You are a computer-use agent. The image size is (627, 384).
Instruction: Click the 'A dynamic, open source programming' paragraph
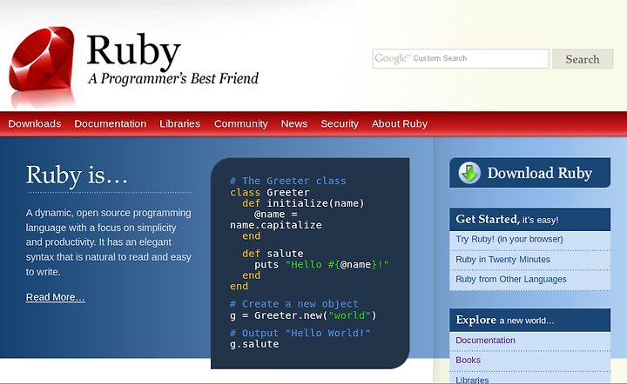108,242
